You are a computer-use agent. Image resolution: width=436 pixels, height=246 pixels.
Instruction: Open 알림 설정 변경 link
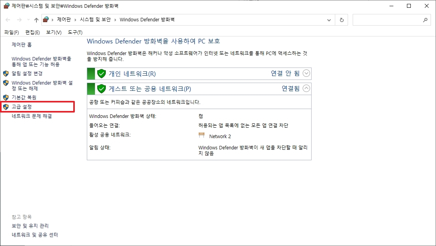pos(27,73)
